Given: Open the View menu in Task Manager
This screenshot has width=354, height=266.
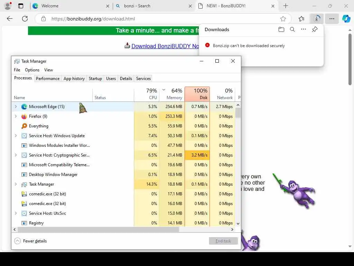Looking at the screenshot, I should pyautogui.click(x=48, y=70).
